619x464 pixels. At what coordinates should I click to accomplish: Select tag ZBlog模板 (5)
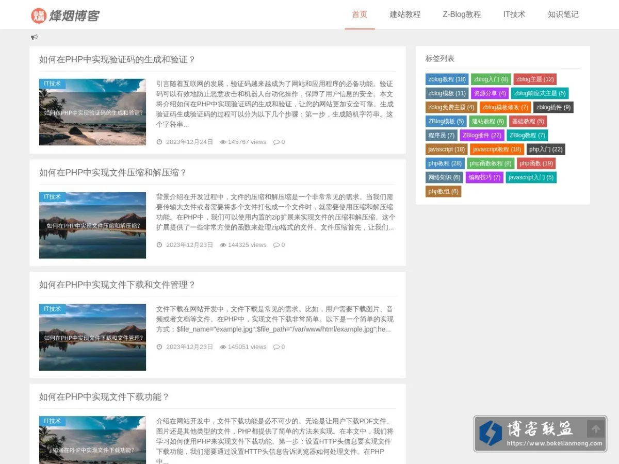tap(446, 121)
